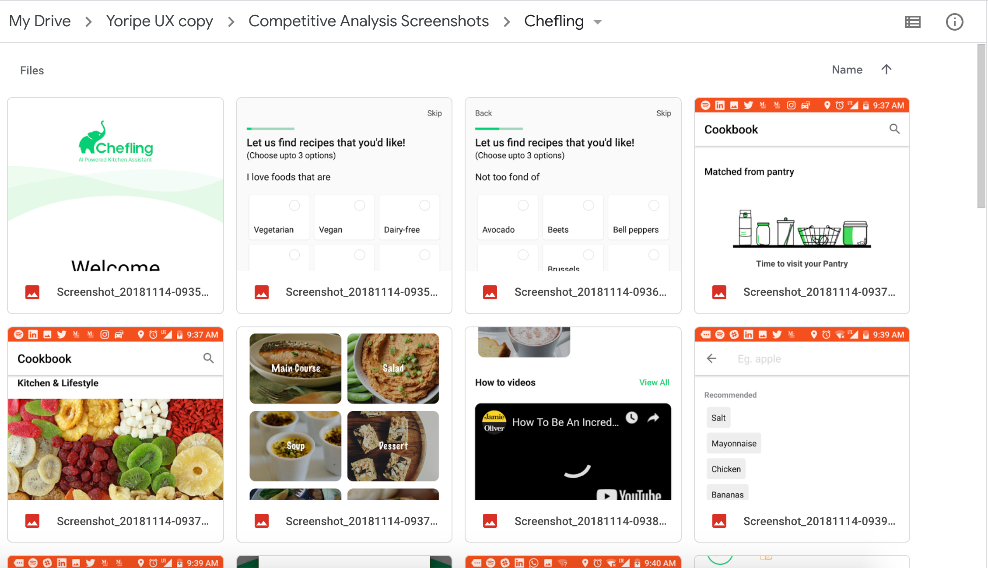Click the Skip link in the recipe preferences screenshot
Viewport: 988px width, 568px height.
coord(434,113)
